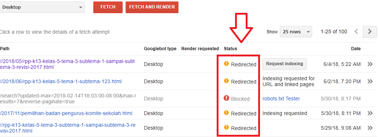This screenshot has width=379, height=137.
Task: Click the FETCH AND RENDER button
Action: click(152, 7)
